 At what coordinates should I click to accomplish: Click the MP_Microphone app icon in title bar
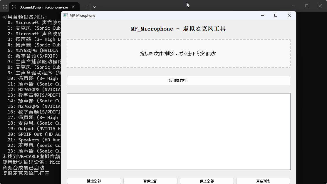coord(66,15)
